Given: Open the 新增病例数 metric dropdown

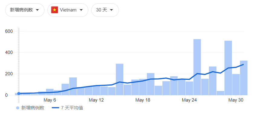Looking at the screenshot, I should click(x=25, y=10).
